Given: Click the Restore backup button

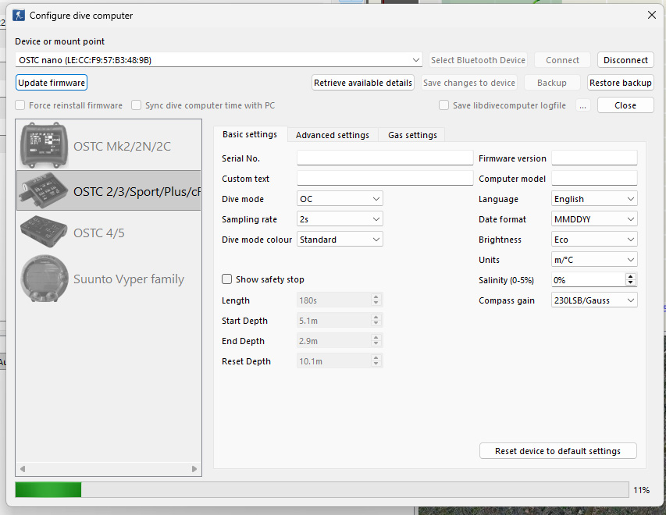Looking at the screenshot, I should (x=621, y=83).
